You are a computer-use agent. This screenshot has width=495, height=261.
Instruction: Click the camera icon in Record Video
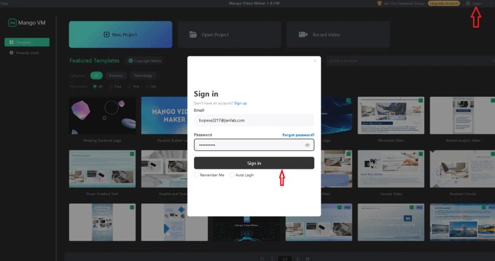coord(302,34)
